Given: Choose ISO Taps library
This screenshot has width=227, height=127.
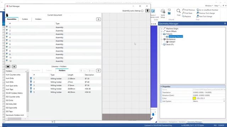Looking at the screenshot, I should coord(9,111).
